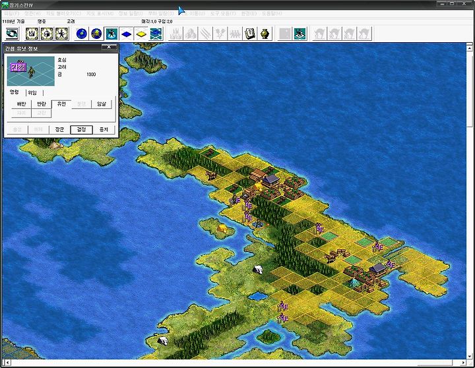Click the figure on teal map icon right of the grey square
This screenshot has height=368, width=475.
(300, 34)
